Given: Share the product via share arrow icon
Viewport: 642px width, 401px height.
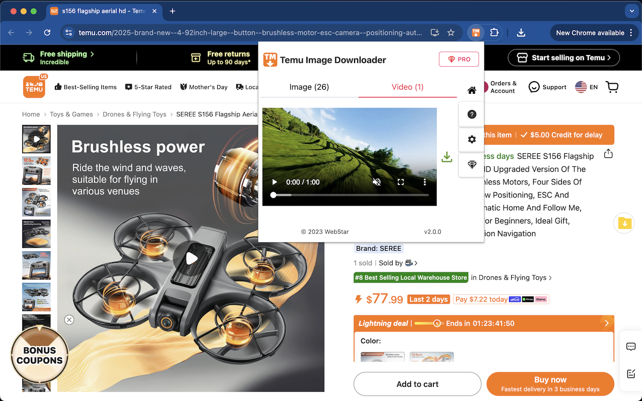Looking at the screenshot, I should click(x=608, y=154).
